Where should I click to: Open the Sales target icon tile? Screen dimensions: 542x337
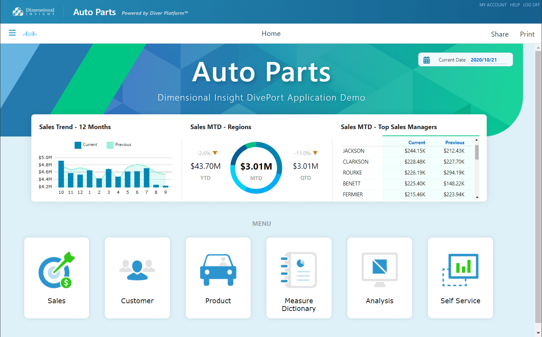coord(57,270)
